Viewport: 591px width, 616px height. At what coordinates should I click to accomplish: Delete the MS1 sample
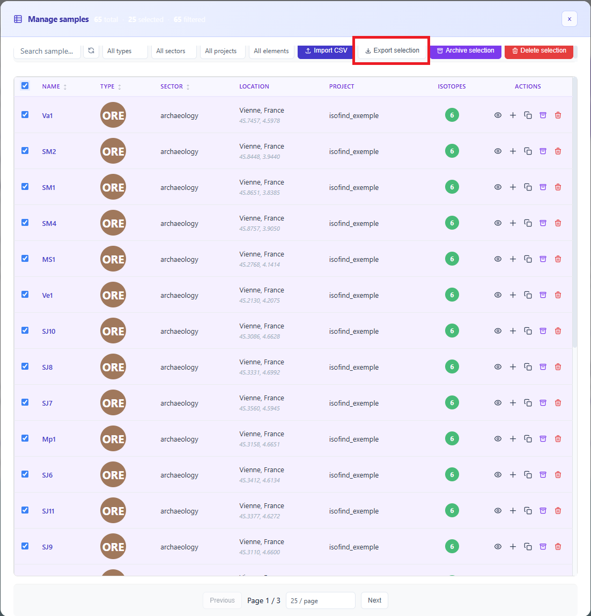[x=558, y=259]
